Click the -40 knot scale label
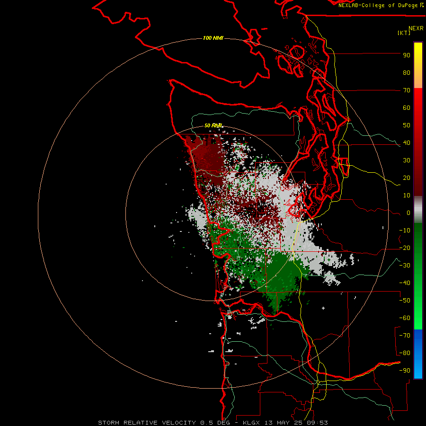Viewport: 426px width, 426px height. click(405, 283)
